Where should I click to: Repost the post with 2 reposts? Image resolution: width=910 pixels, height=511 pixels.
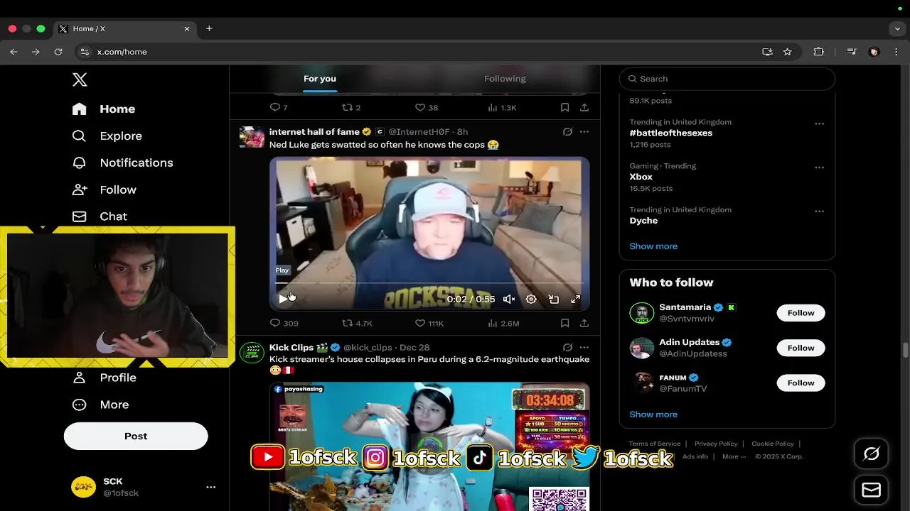click(x=351, y=107)
